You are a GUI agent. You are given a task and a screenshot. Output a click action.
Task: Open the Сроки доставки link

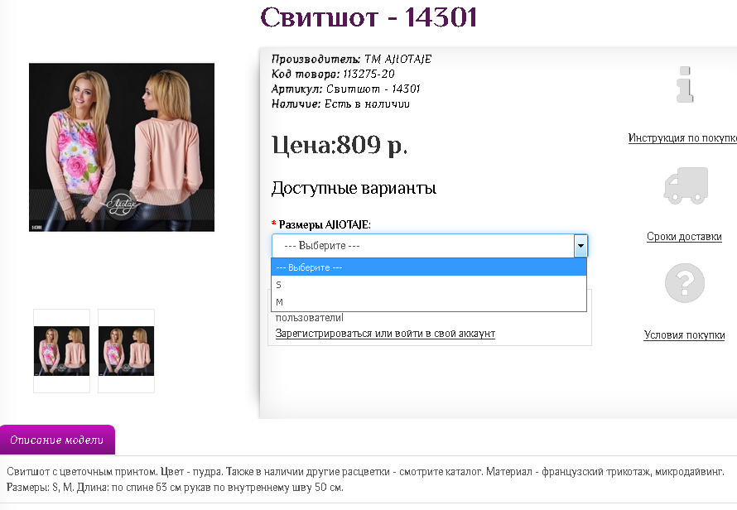pos(684,237)
